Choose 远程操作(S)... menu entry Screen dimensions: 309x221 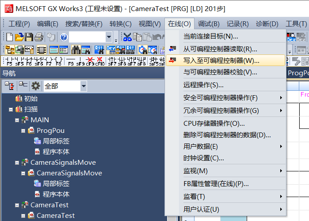click(x=225, y=85)
